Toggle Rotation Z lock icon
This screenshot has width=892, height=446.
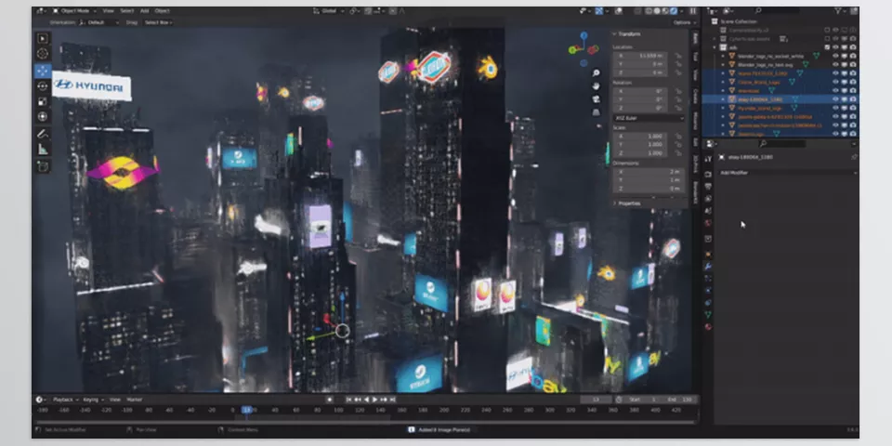678,108
